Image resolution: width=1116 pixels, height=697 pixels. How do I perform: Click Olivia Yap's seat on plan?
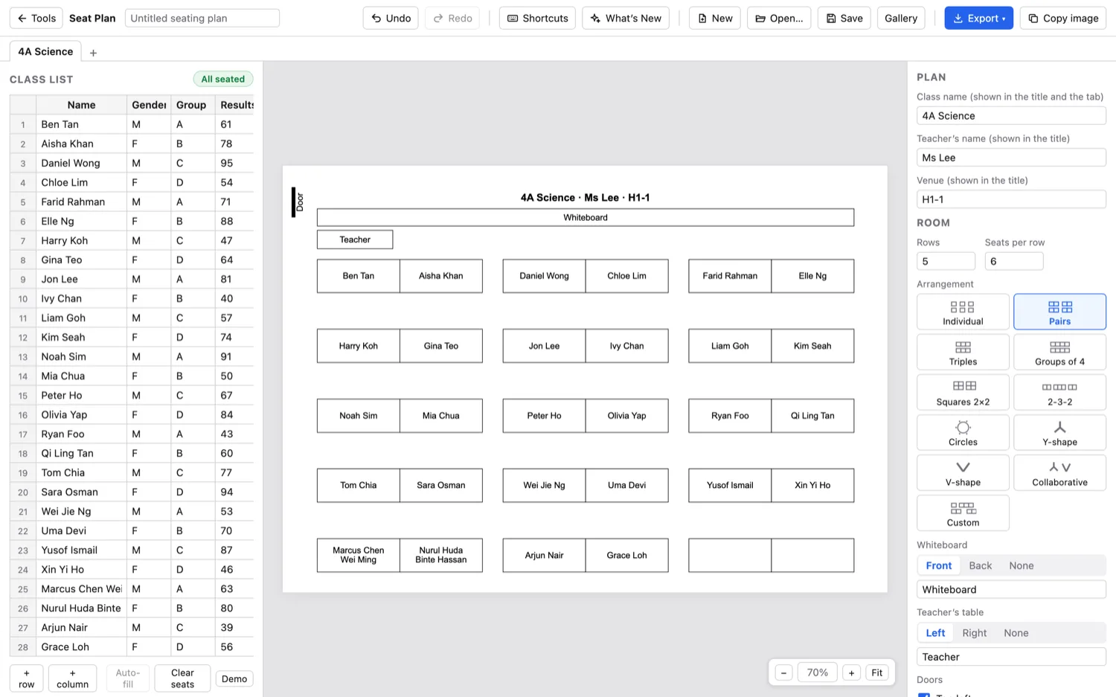coord(626,416)
